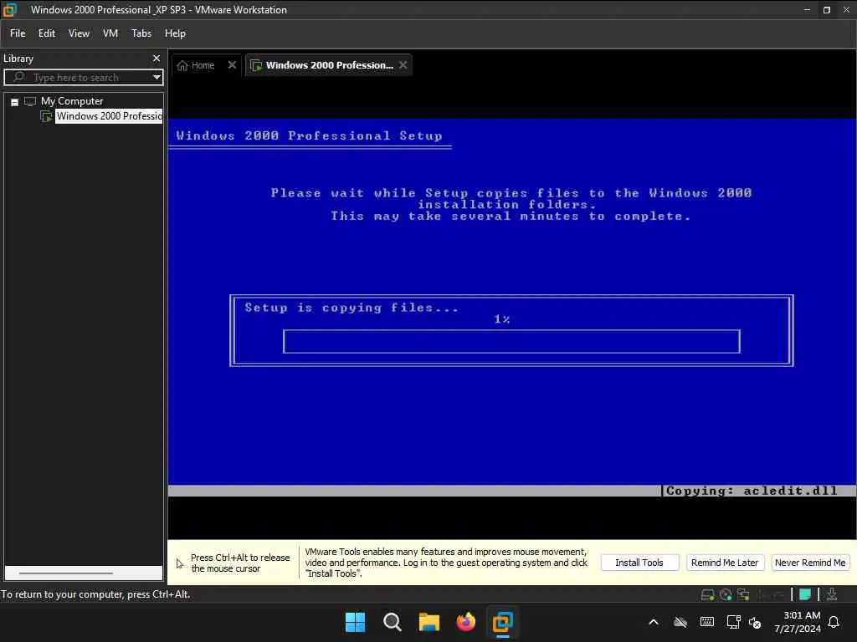Click the 'Setup is copying files...' text
This screenshot has height=642, width=857.
tap(352, 308)
